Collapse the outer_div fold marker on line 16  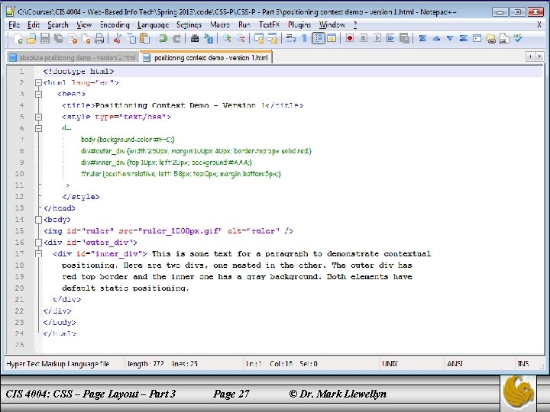[37, 242]
